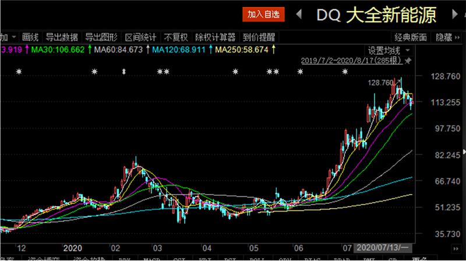Image resolution: width=466 pixels, height=261 pixels.
Task: Open the 加 dropdown arrow in toolbar
Action: 13,37
